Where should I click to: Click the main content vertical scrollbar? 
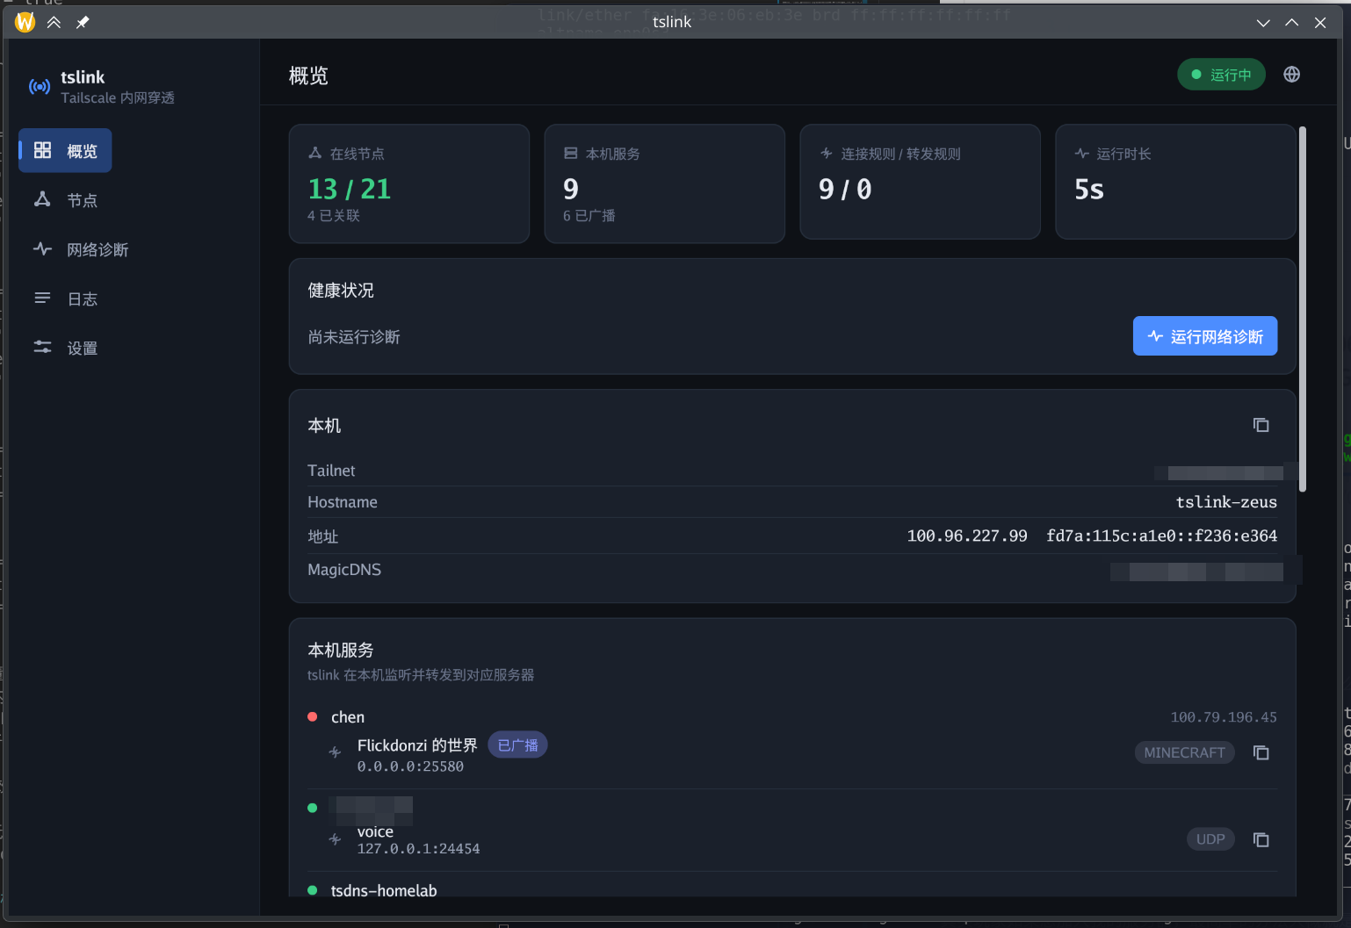[1303, 309]
